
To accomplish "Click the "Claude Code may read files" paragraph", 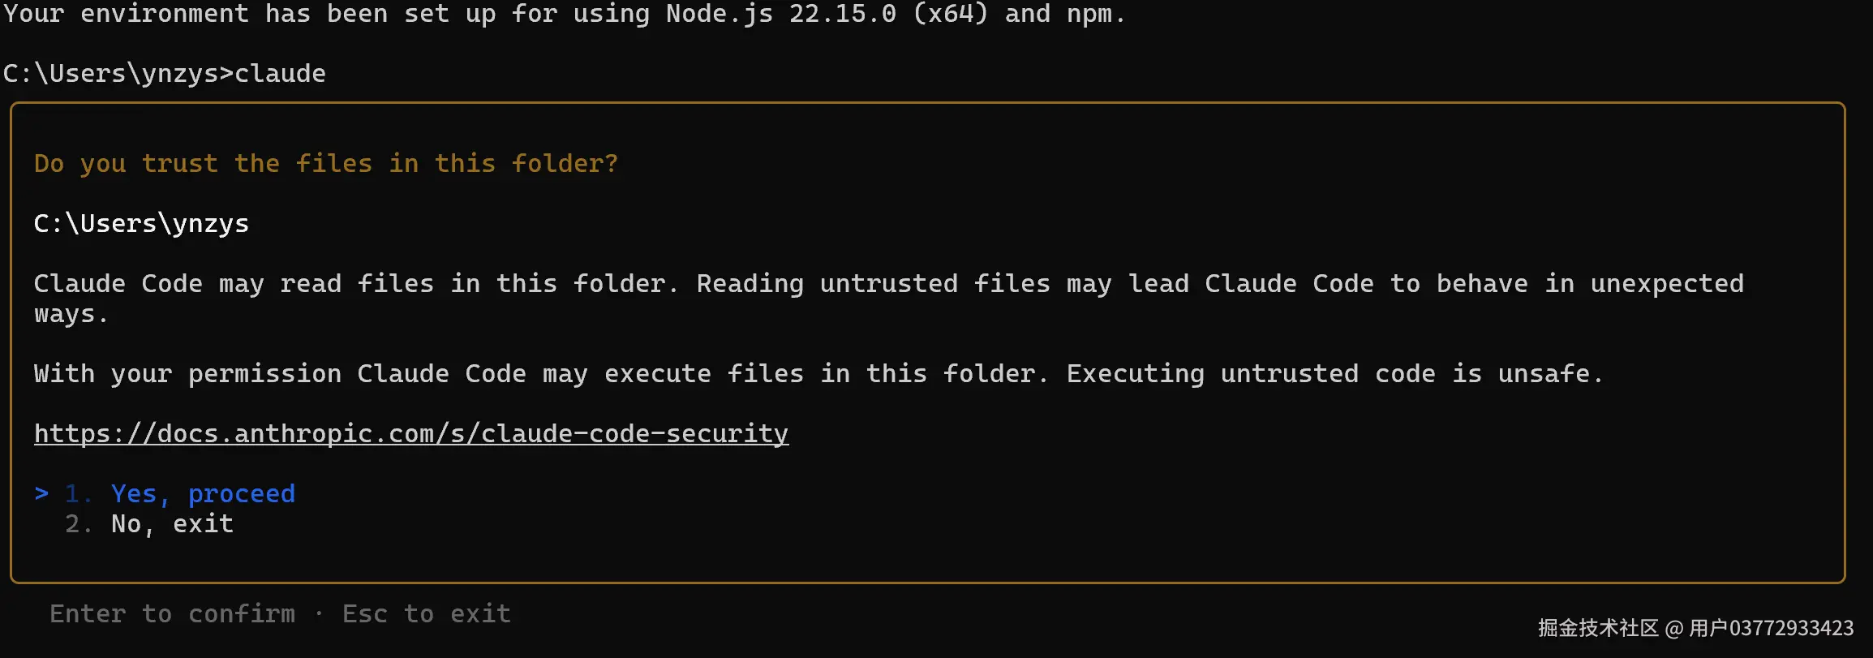I will click(353, 283).
